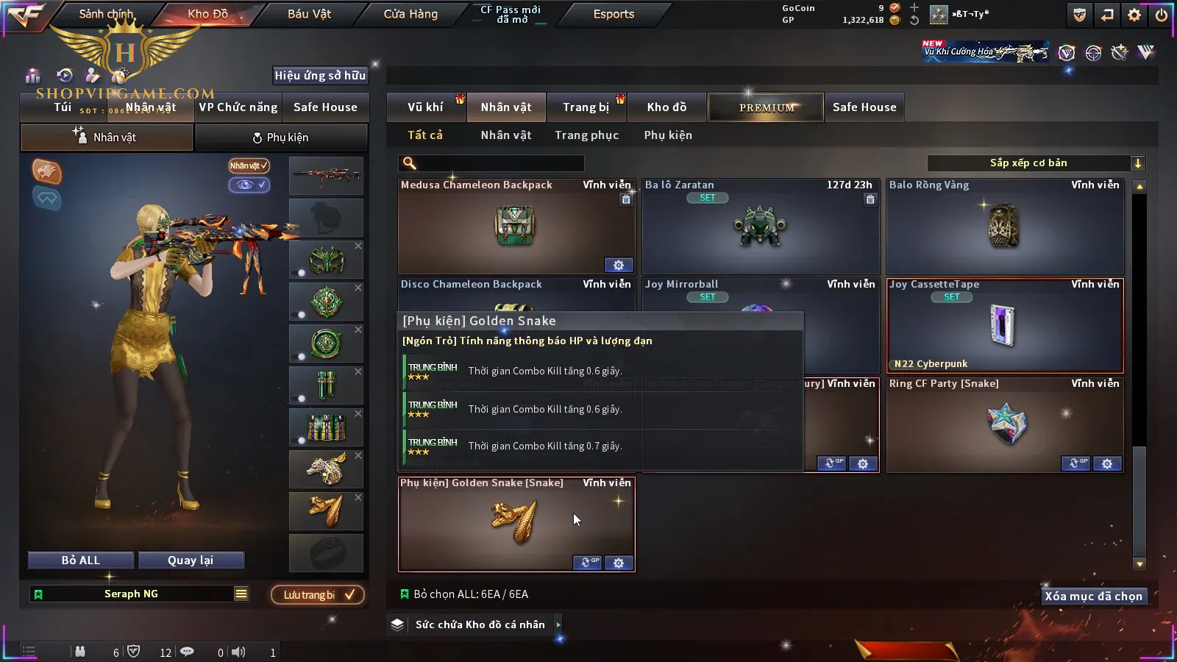The height and width of the screenshot is (662, 1177).
Task: Open gear settings on Golden Snake item
Action: click(x=619, y=563)
